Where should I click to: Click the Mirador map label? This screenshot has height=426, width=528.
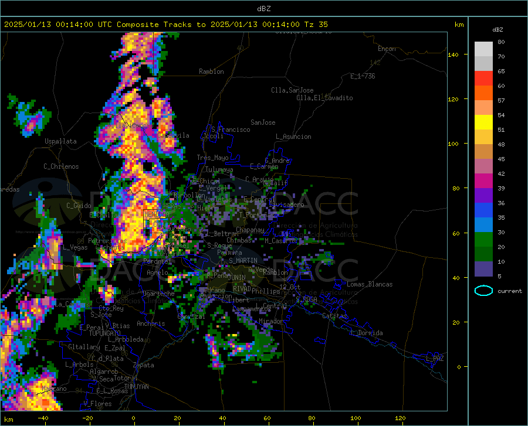point(270,321)
